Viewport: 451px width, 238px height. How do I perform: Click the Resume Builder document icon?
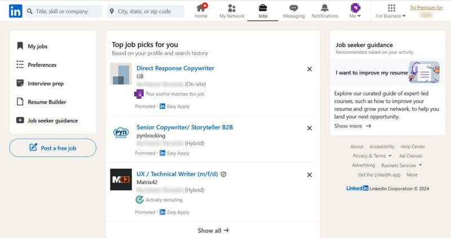[20, 102]
